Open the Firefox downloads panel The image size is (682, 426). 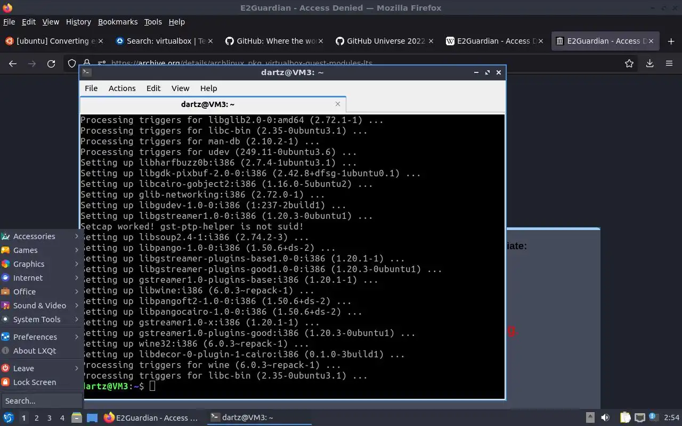point(650,63)
